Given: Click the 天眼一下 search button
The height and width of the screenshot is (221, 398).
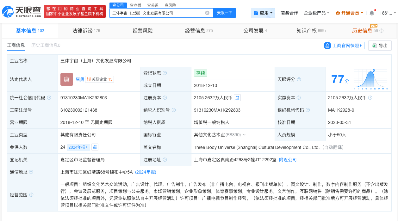Looking at the screenshot, I should point(225,13).
